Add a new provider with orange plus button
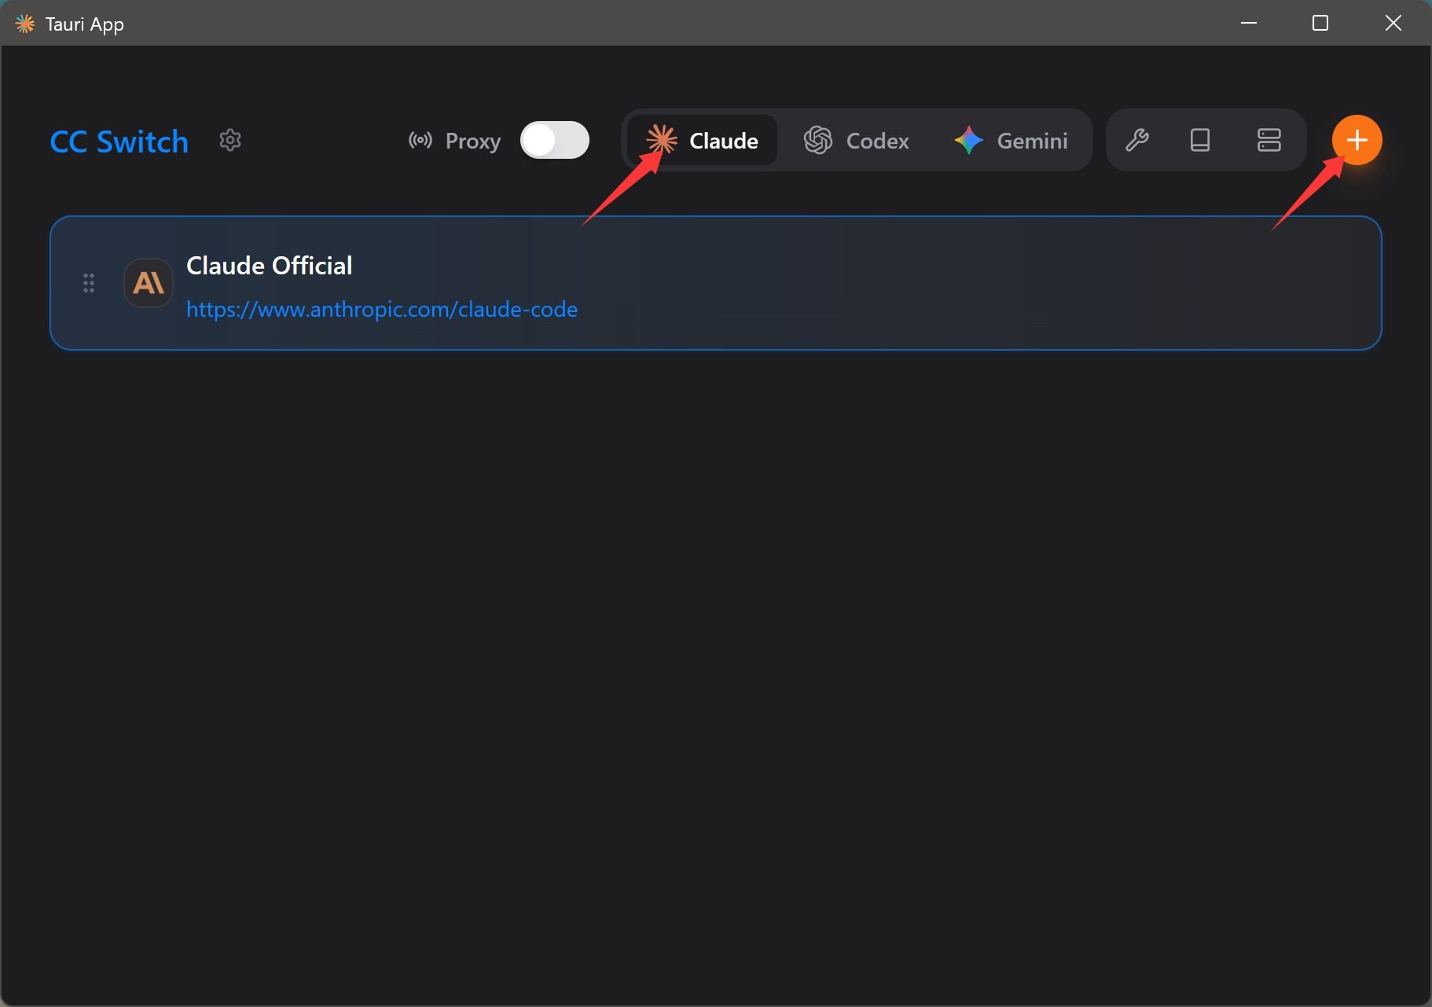This screenshot has height=1007, width=1432. click(1357, 141)
